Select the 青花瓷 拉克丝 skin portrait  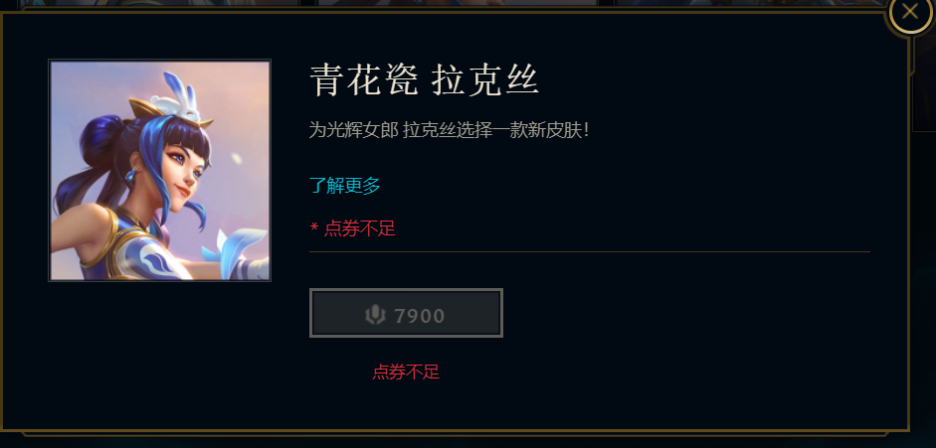coord(159,171)
